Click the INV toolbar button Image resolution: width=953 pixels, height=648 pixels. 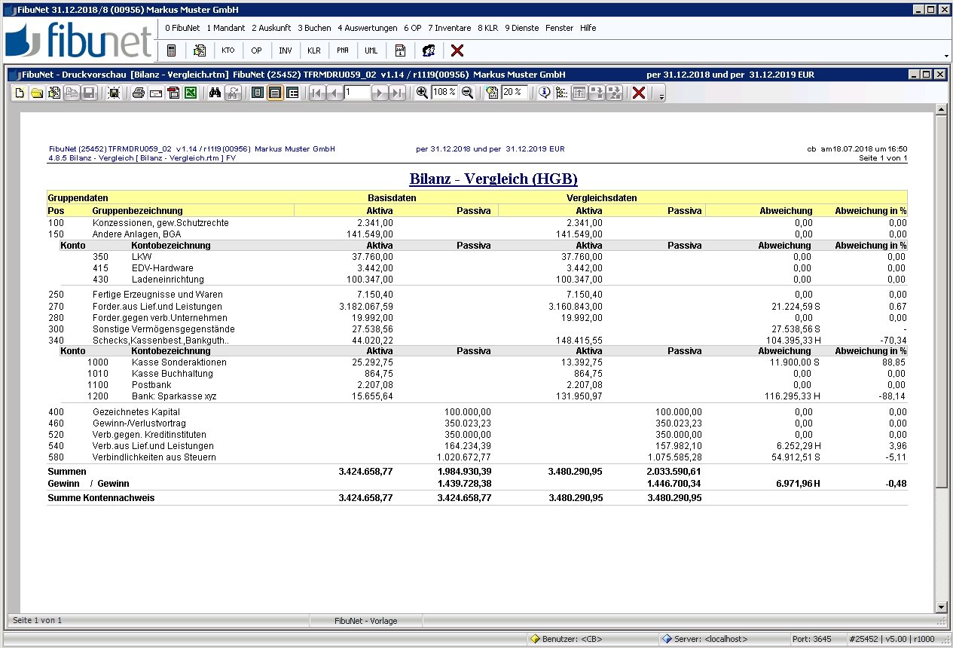(286, 50)
